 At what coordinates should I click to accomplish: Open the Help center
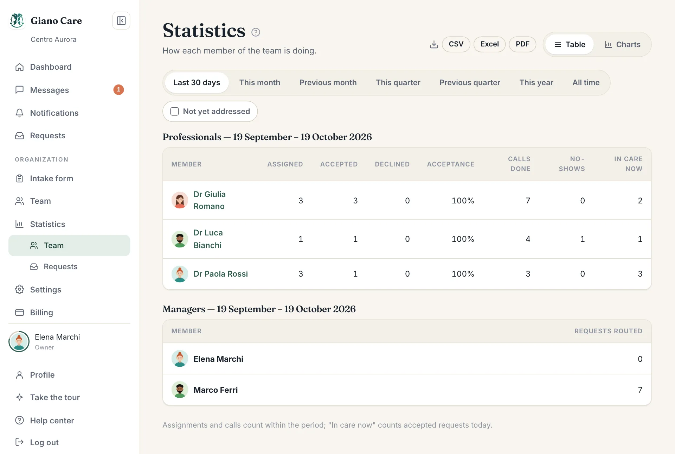69,421
